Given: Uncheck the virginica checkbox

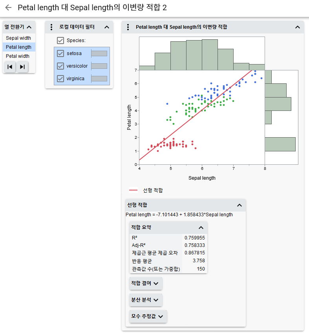Looking at the screenshot, I should pyautogui.click(x=60, y=78).
